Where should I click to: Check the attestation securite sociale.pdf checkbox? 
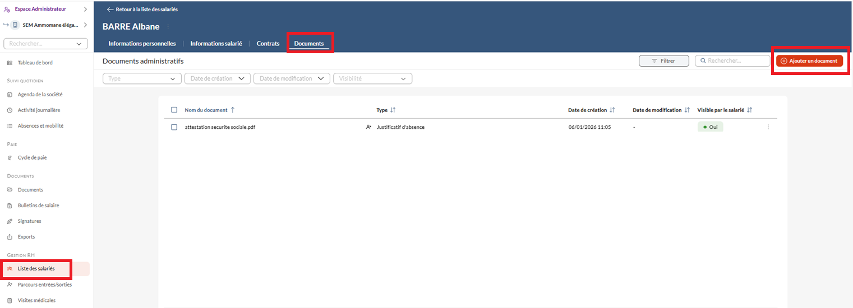pos(174,127)
